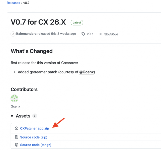Click the archive icon for Source code (tar.gz)
The width and height of the screenshot is (161, 150).
tap(17, 145)
